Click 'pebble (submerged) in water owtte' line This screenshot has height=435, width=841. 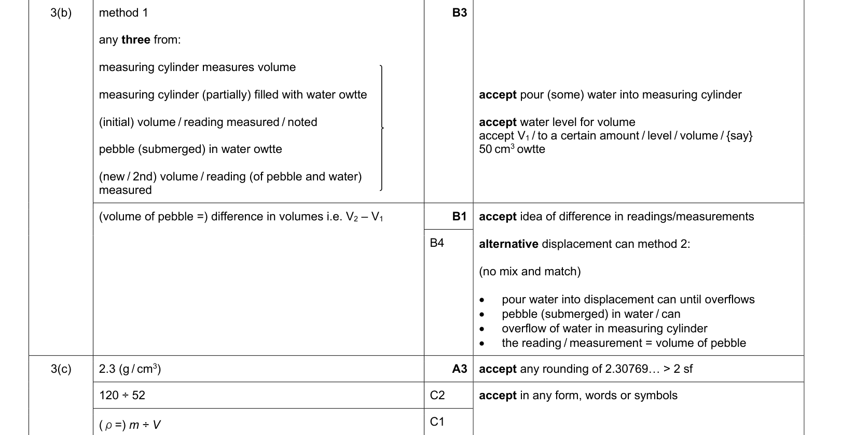[190, 149]
